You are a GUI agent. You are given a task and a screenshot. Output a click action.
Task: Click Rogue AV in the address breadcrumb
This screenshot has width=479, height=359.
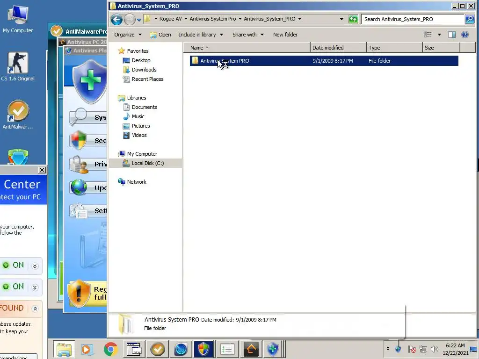tap(170, 19)
